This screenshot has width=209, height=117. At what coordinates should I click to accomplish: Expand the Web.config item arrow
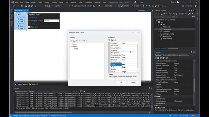(x=158, y=36)
